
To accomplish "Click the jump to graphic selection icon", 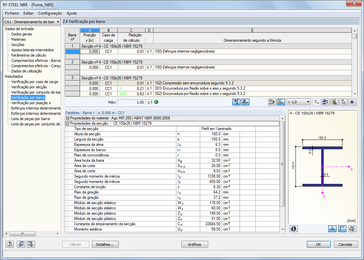I will tap(272, 102).
